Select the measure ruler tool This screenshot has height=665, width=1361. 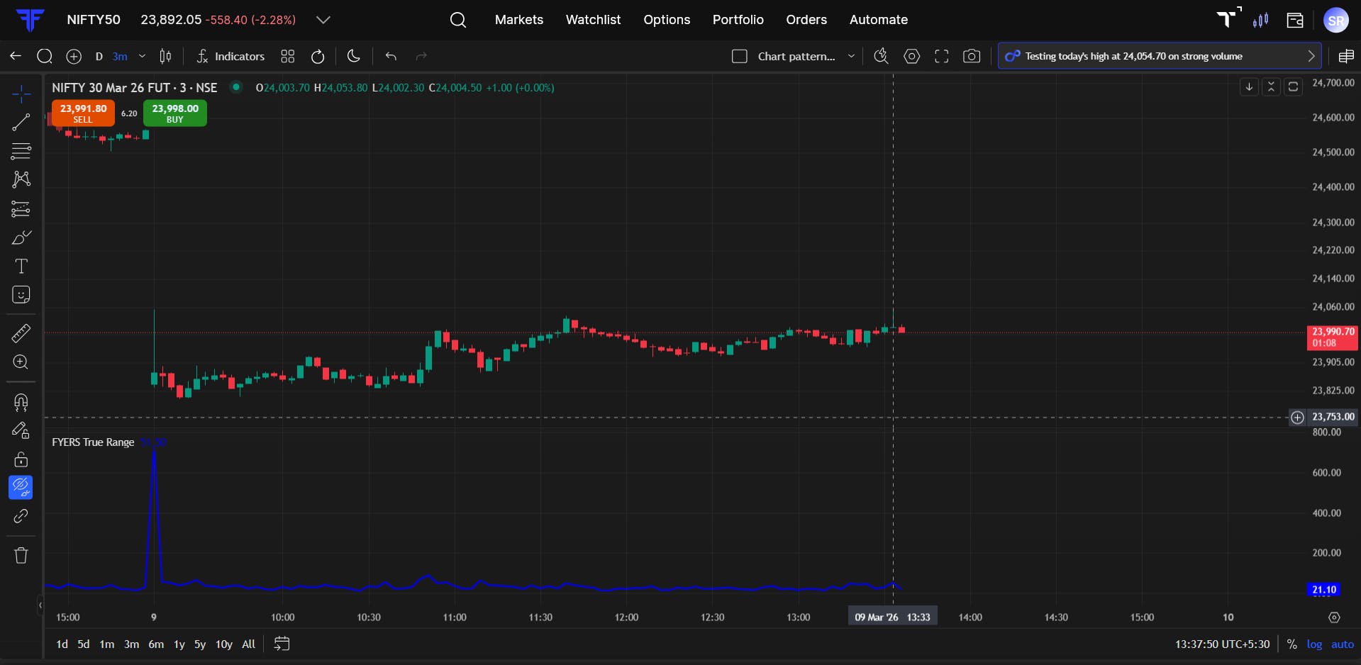click(21, 333)
